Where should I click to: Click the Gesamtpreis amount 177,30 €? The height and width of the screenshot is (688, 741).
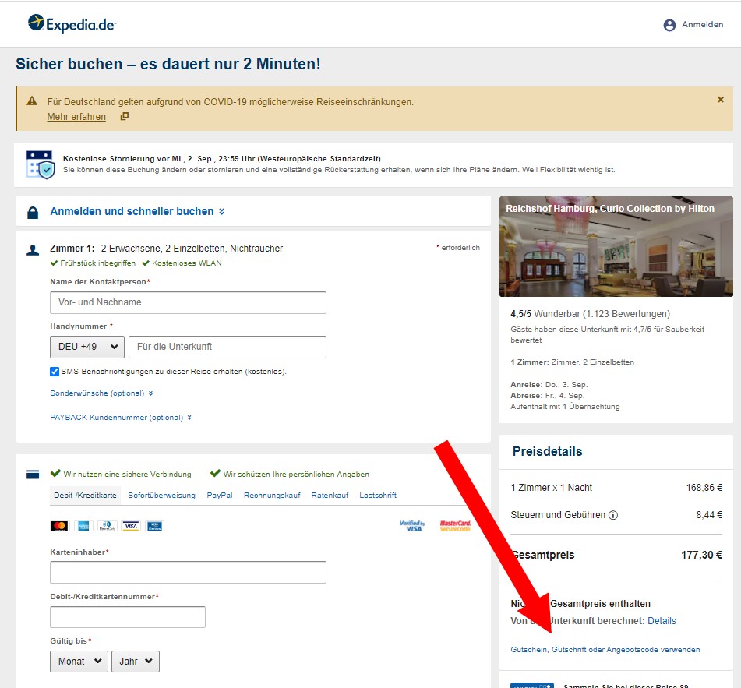coord(701,556)
